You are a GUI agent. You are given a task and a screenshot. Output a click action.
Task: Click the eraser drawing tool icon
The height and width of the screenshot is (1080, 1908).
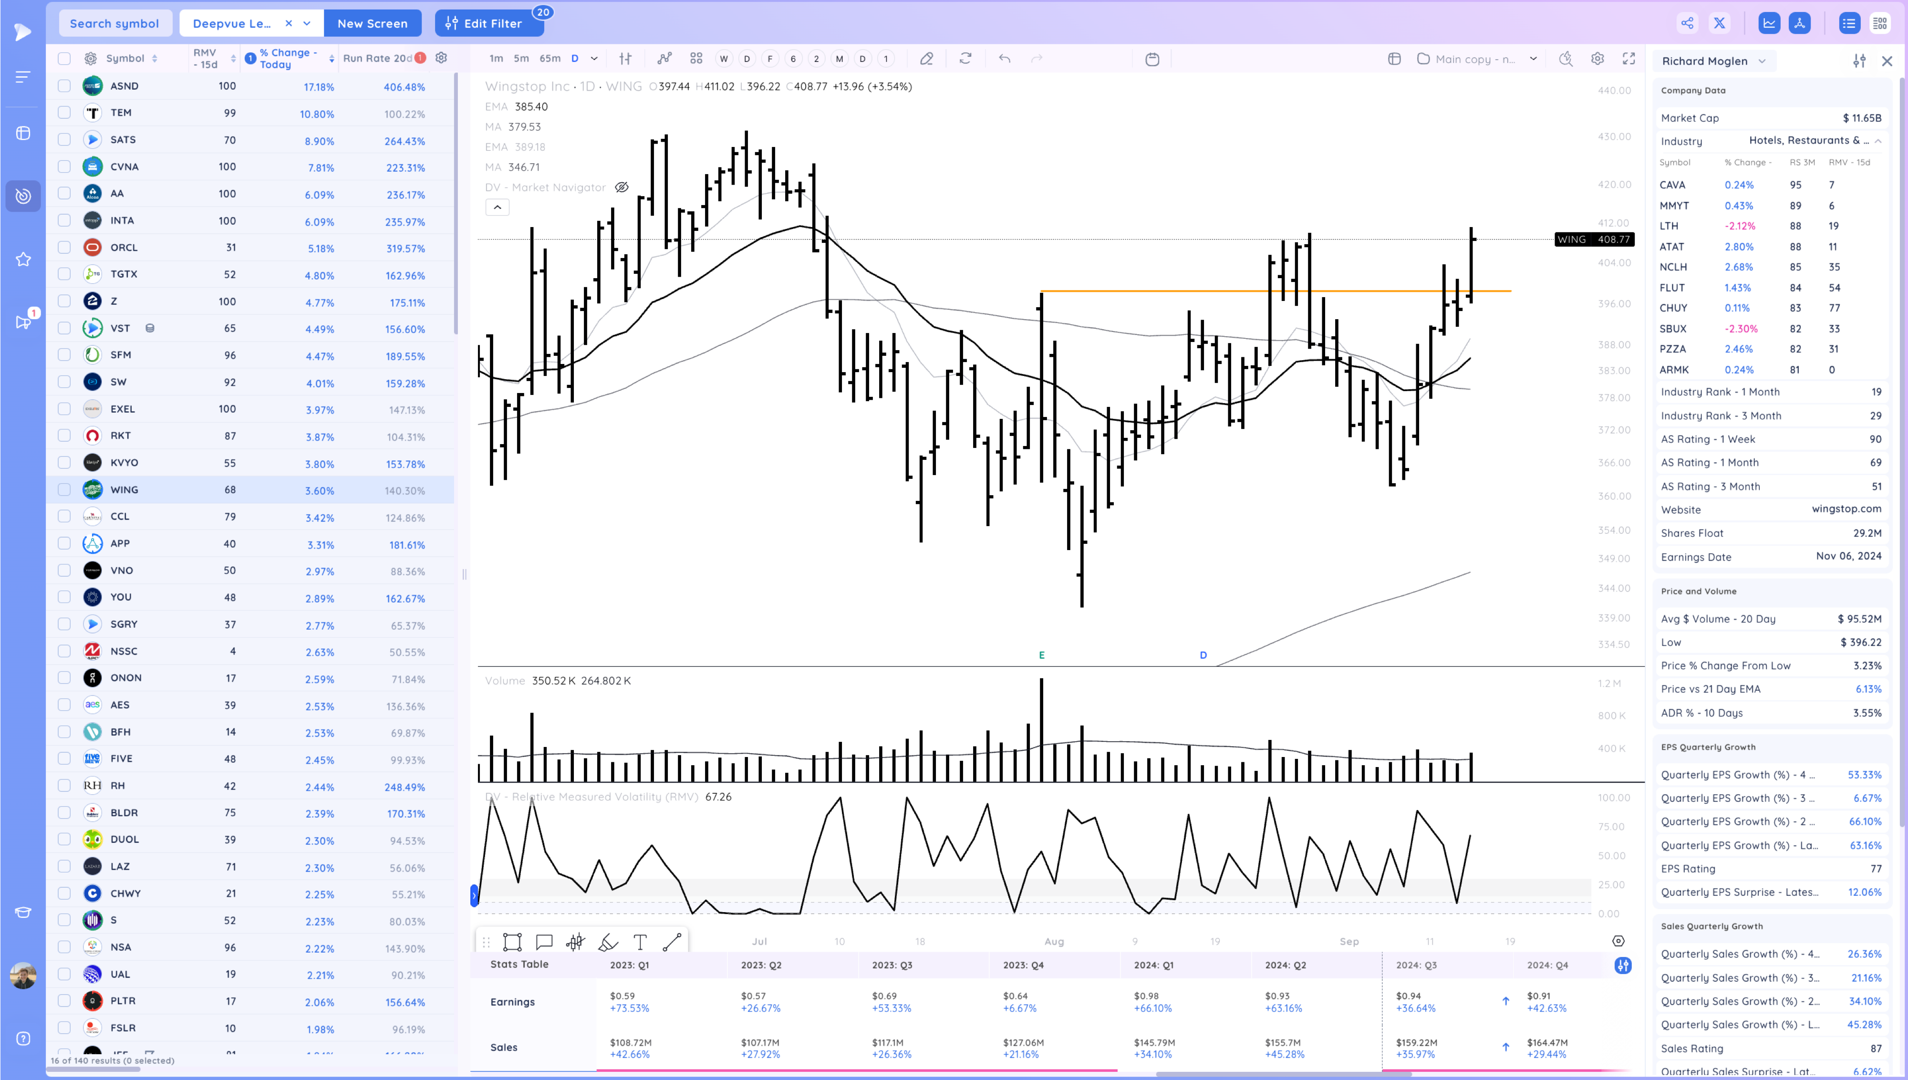[926, 59]
